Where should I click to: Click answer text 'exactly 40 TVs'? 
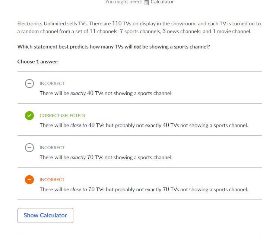(106, 93)
